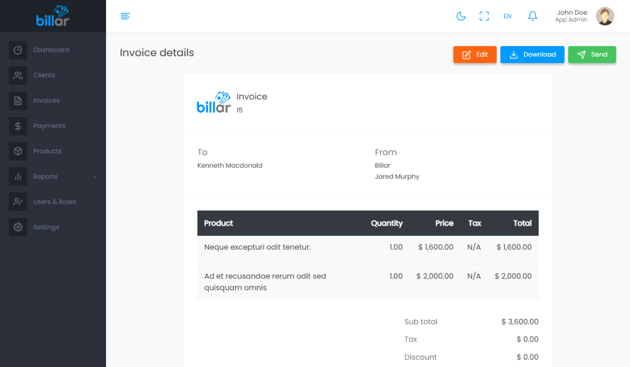Click the Invoices document icon
This screenshot has width=630, height=367.
pyautogui.click(x=18, y=101)
